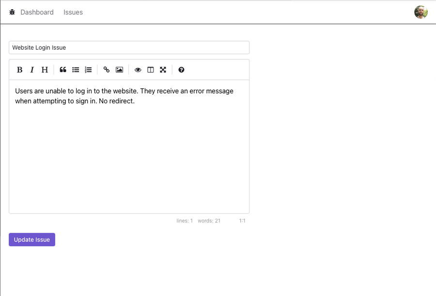The image size is (436, 296).
Task: Create a numbered ordered list
Action: click(x=88, y=70)
